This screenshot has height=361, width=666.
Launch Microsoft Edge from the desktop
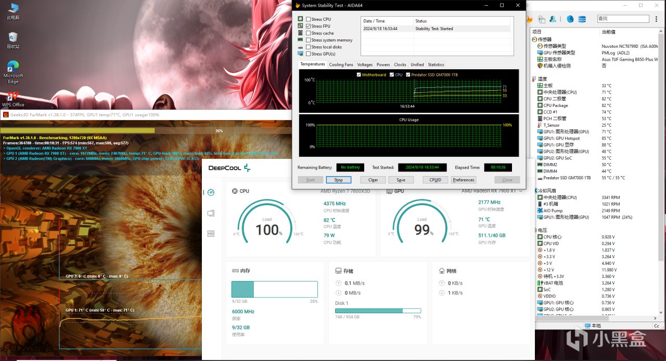pyautogui.click(x=13, y=72)
